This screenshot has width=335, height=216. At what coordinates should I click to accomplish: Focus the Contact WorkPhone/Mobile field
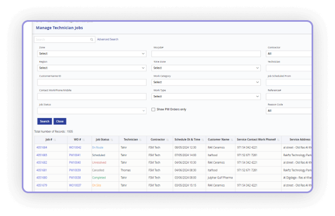[x=92, y=96]
